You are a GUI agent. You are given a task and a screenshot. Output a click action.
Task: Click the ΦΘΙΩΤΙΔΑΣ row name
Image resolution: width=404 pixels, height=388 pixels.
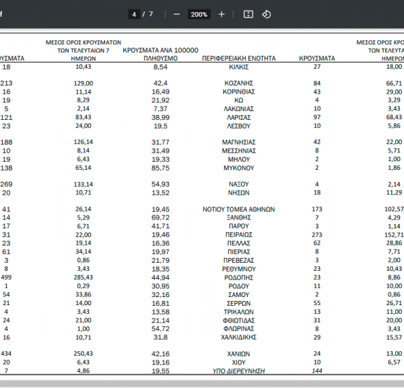click(239, 321)
